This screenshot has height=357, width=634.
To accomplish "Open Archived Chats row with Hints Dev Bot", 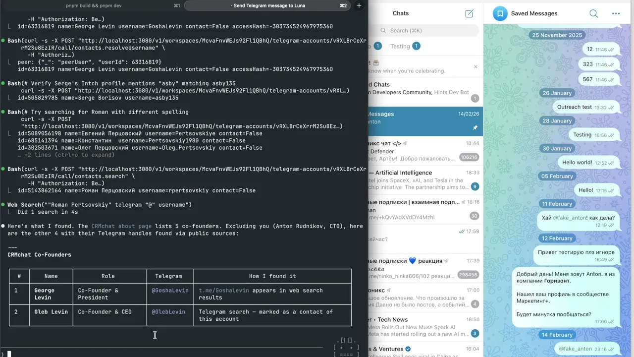I will (425, 91).
